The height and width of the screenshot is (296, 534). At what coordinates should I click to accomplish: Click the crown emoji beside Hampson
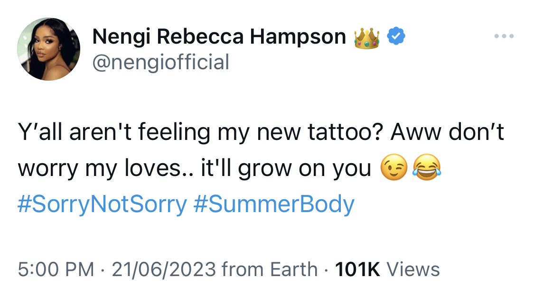[366, 38]
